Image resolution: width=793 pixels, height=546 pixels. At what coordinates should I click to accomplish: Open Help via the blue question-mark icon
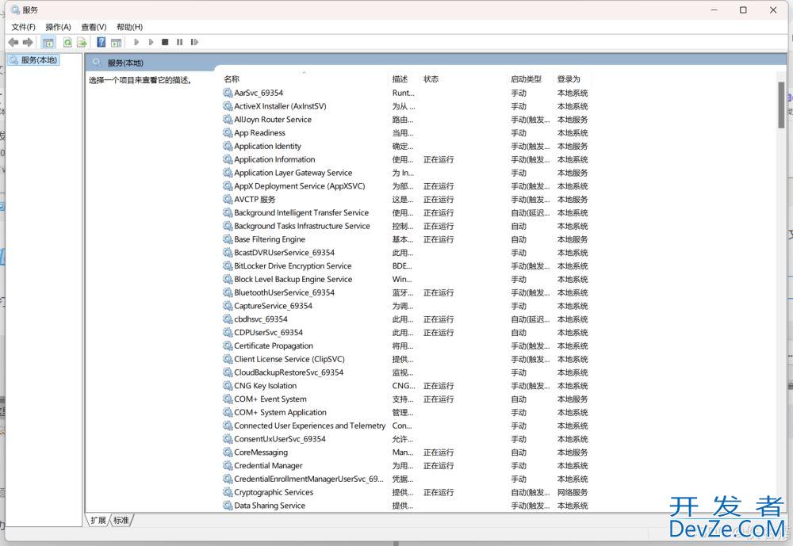(x=102, y=42)
